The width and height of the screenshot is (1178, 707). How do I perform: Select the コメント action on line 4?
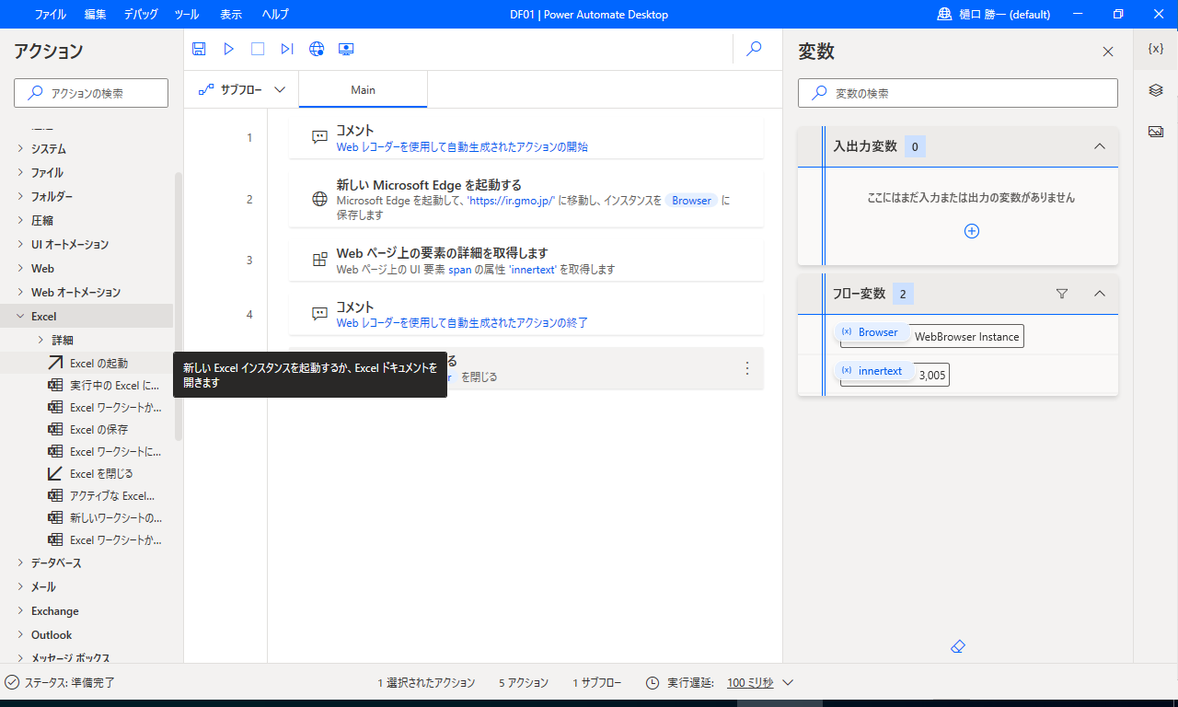526,314
